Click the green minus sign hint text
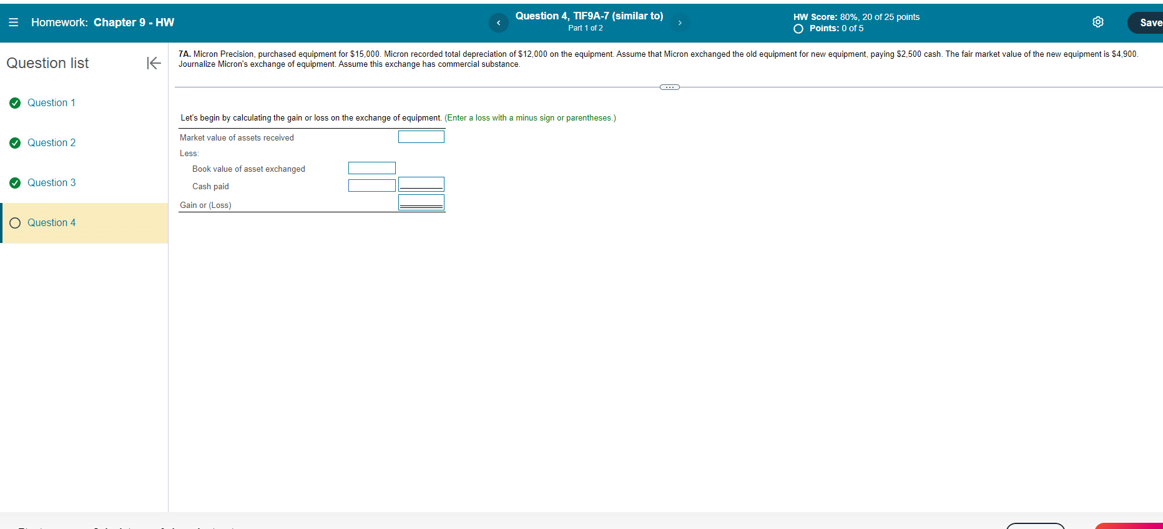 pos(530,118)
